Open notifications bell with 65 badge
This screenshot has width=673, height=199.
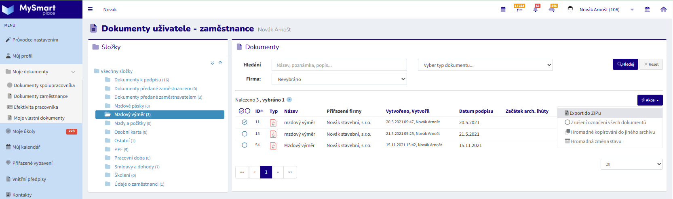(536, 9)
